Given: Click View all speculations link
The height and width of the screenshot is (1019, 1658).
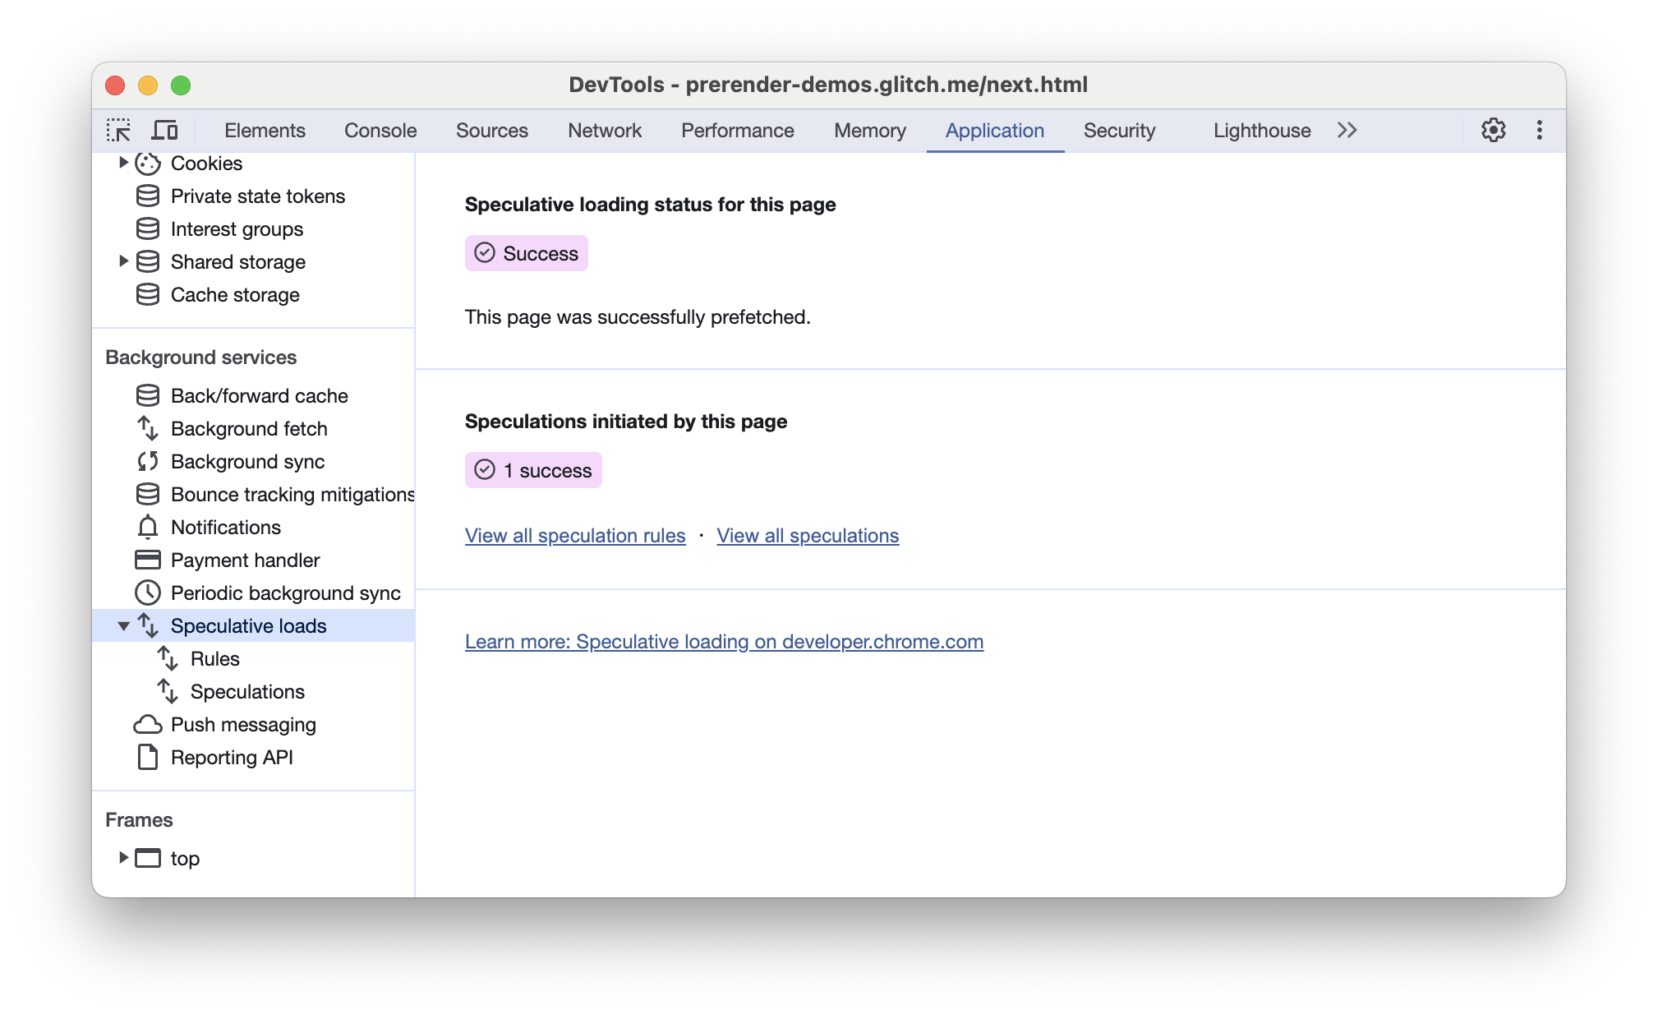Looking at the screenshot, I should tap(808, 536).
